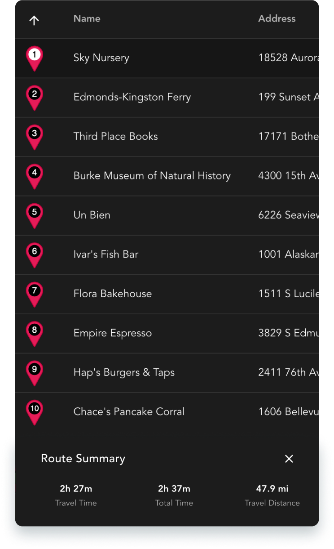This screenshot has height=549, width=334.
Task: Open the Sky Nursery stop
Action: 101,58
